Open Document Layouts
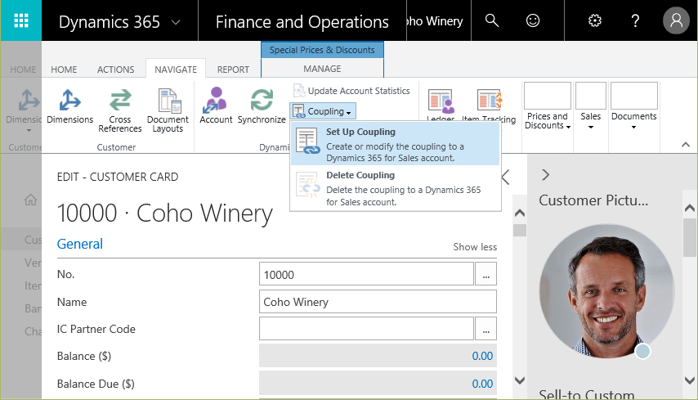698x400 pixels. pyautogui.click(x=168, y=110)
